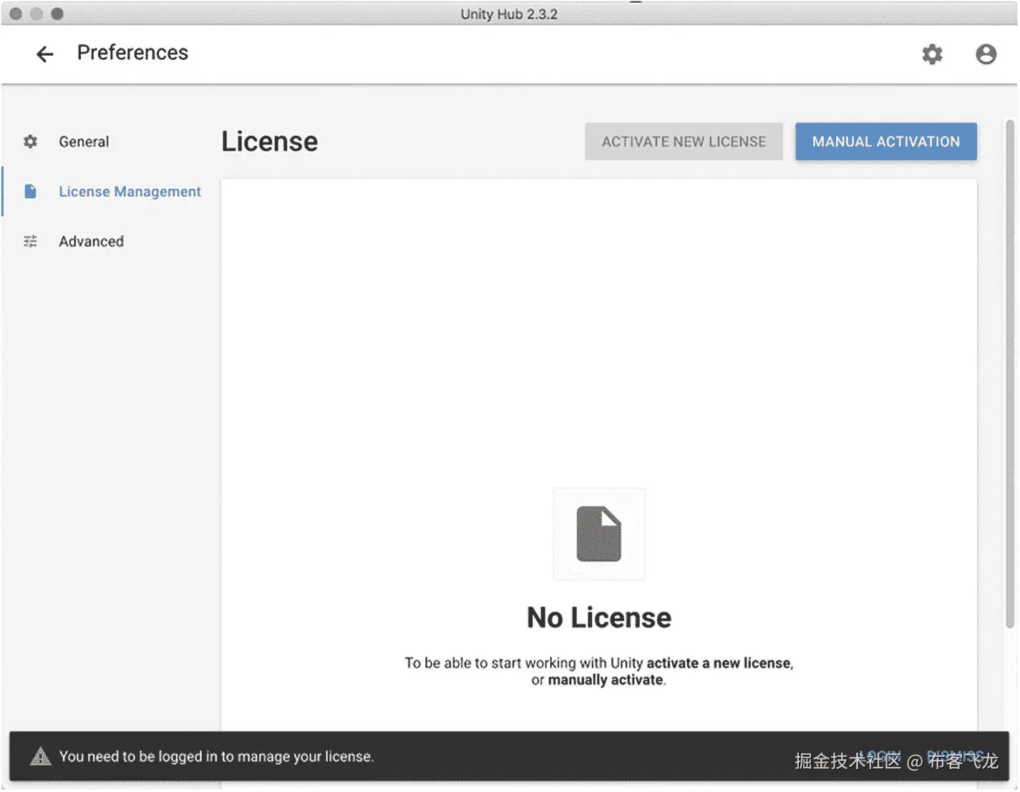Image resolution: width=1020 pixels, height=792 pixels.
Task: Open the user account profile icon
Action: (986, 54)
